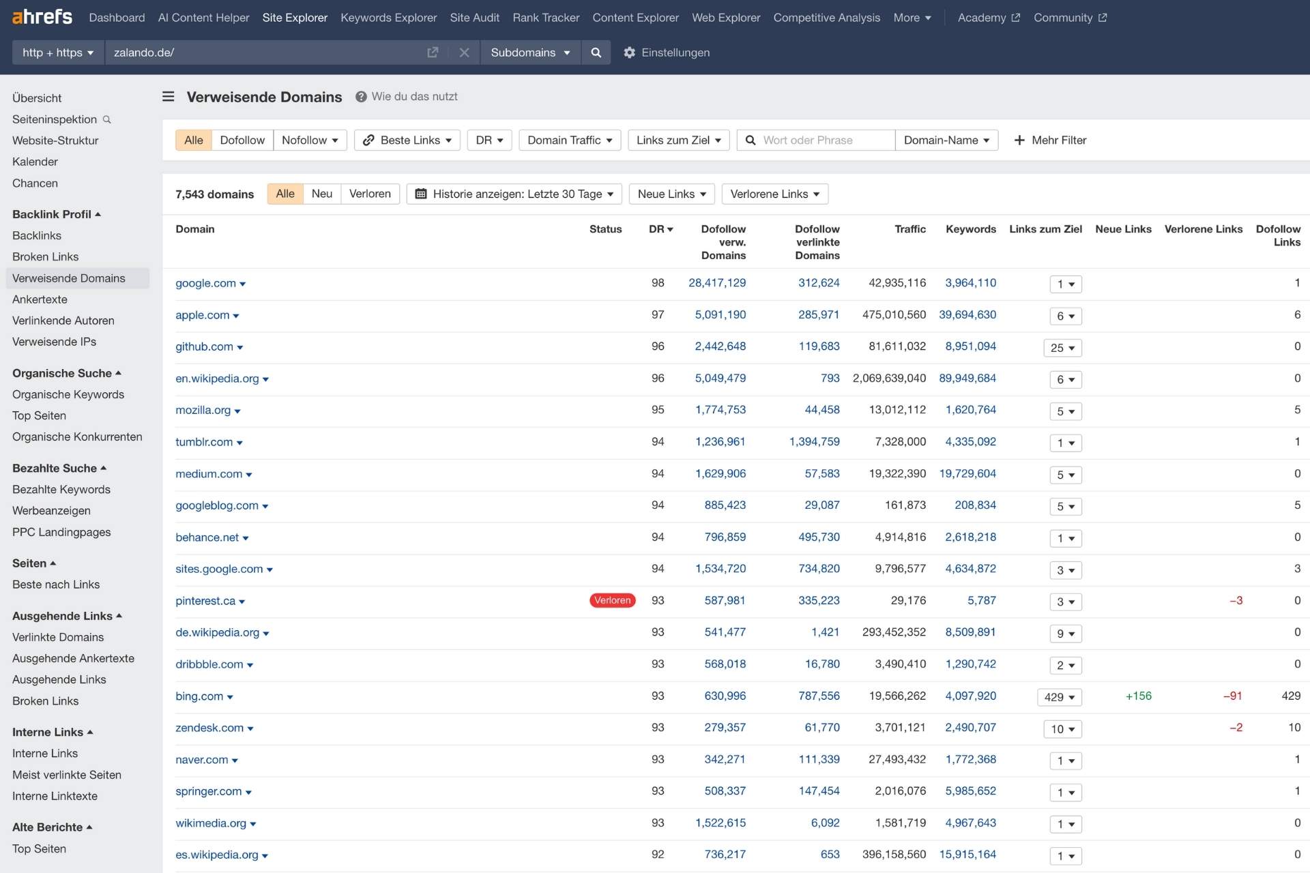Screen dimensions: 1310x873
Task: Open Community external link
Action: [1070, 18]
